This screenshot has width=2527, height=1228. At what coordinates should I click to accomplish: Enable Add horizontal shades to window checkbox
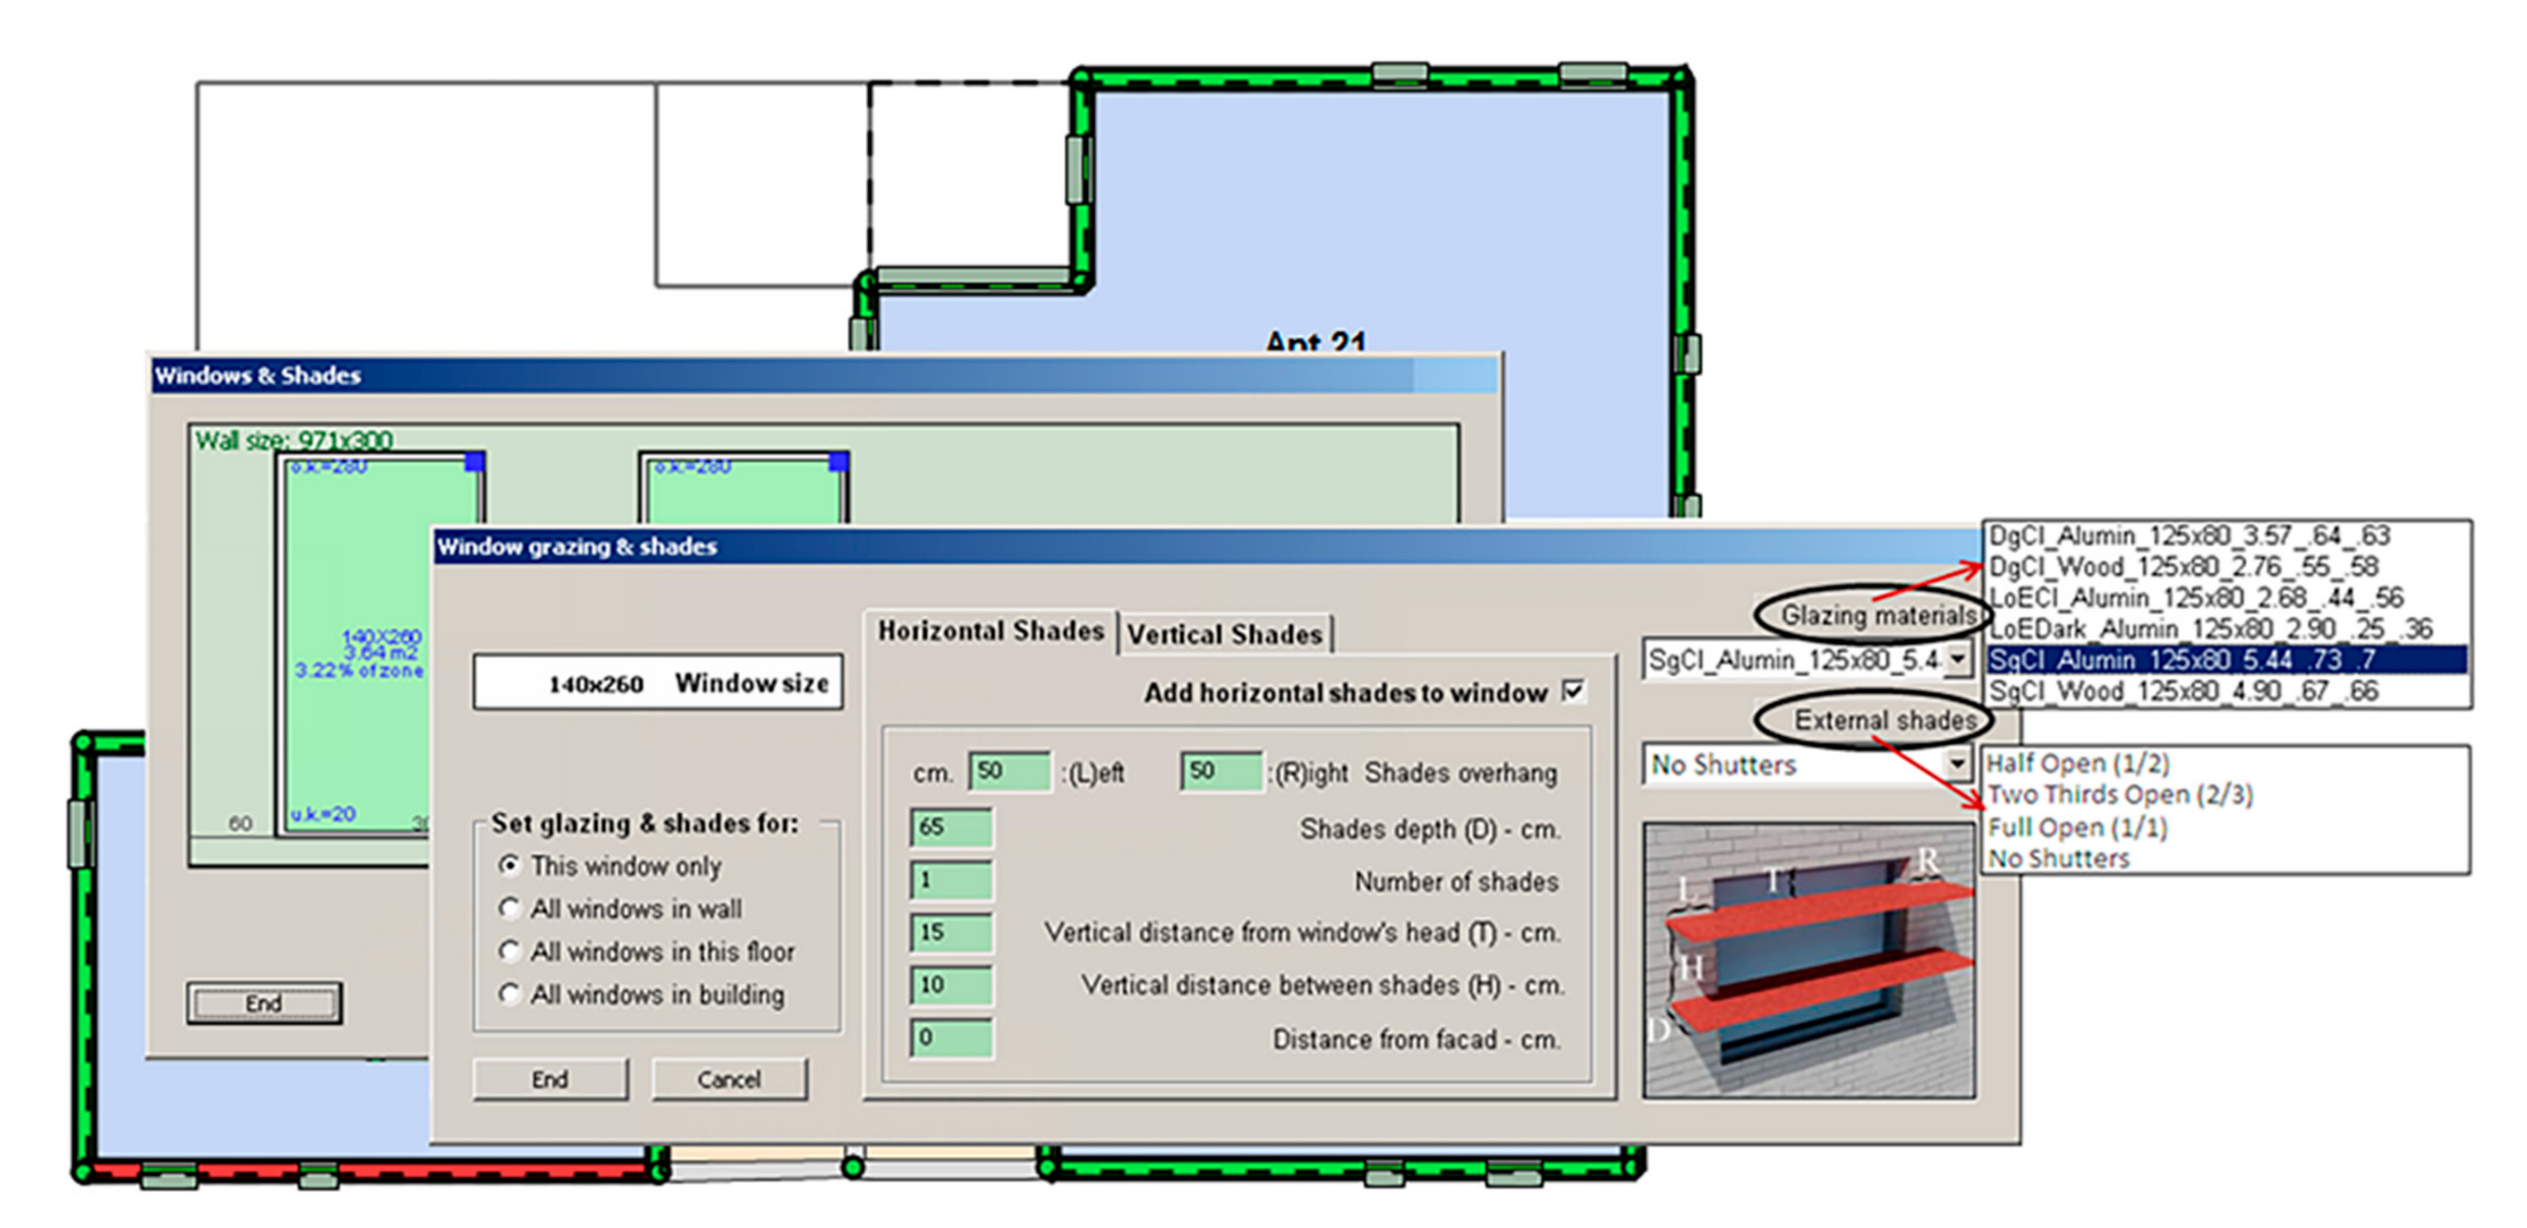[1572, 690]
